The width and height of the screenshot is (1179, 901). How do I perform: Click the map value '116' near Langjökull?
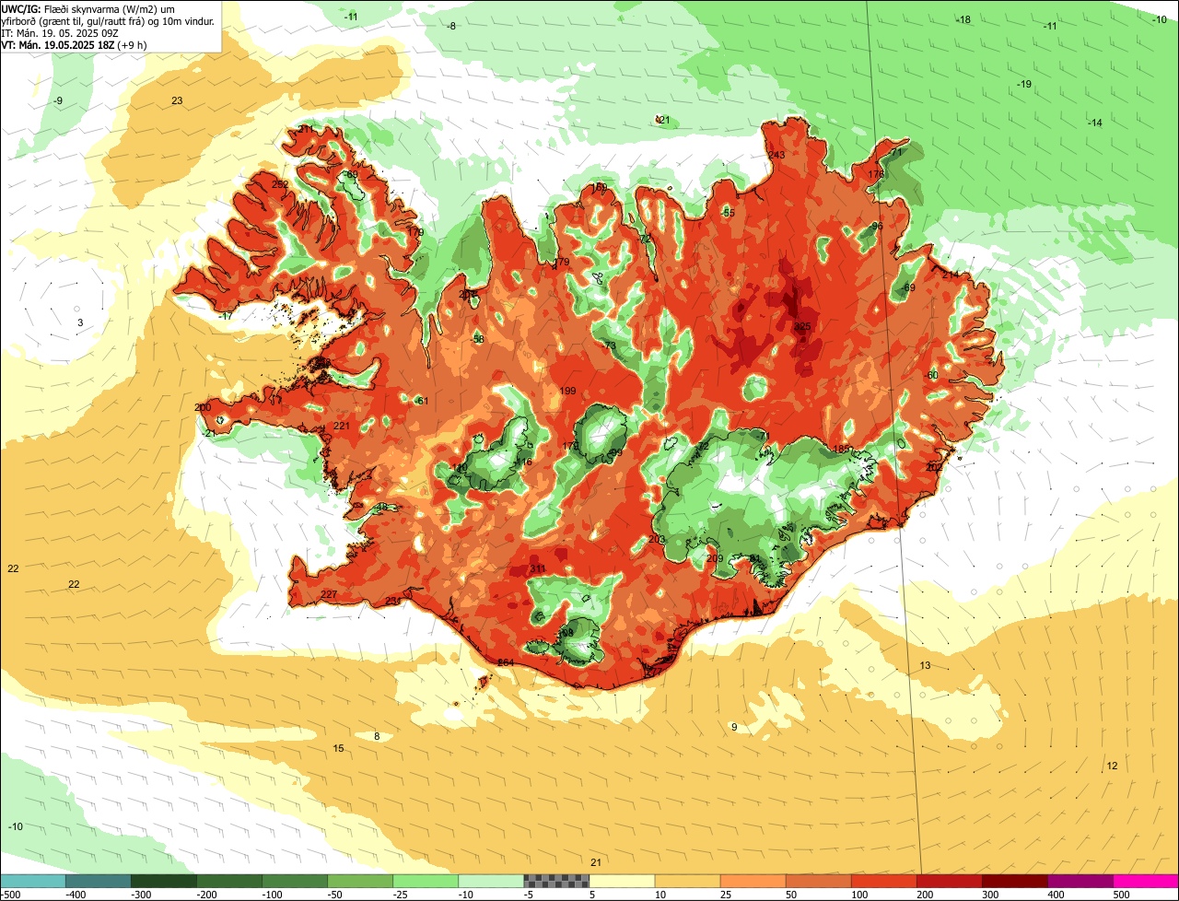click(x=524, y=462)
